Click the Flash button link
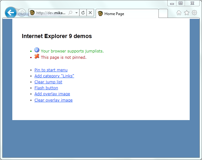 click(x=46, y=88)
